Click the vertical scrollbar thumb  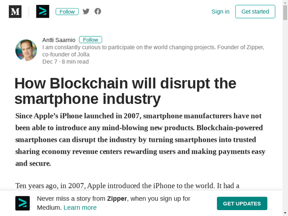click(285, 13)
